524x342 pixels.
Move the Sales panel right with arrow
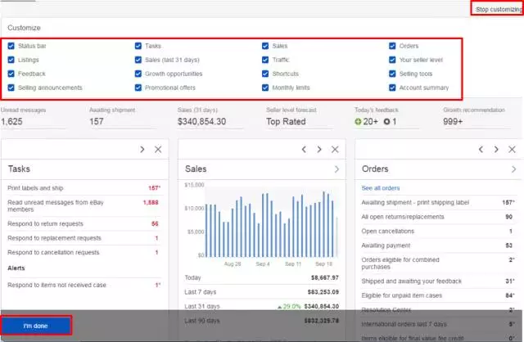(x=318, y=149)
